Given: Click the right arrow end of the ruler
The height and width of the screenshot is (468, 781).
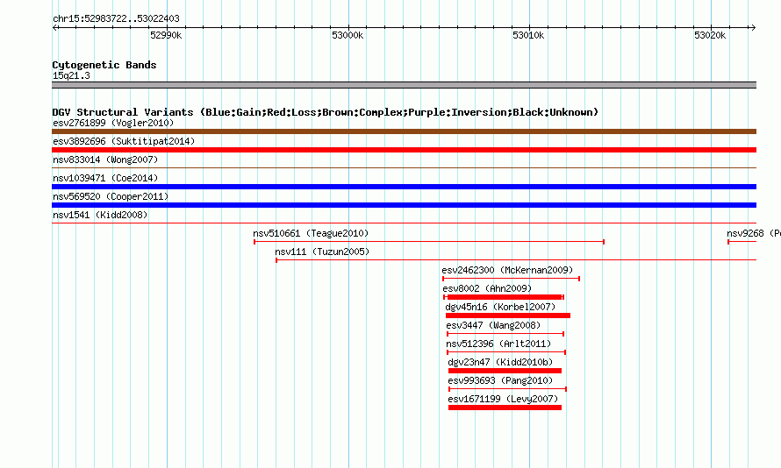Looking at the screenshot, I should tap(753, 27).
